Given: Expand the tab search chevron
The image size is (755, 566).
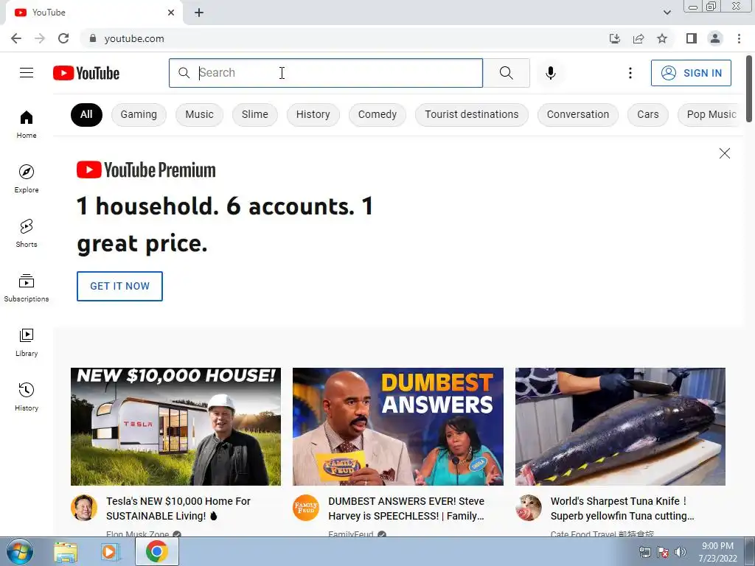Looking at the screenshot, I should 667,13.
